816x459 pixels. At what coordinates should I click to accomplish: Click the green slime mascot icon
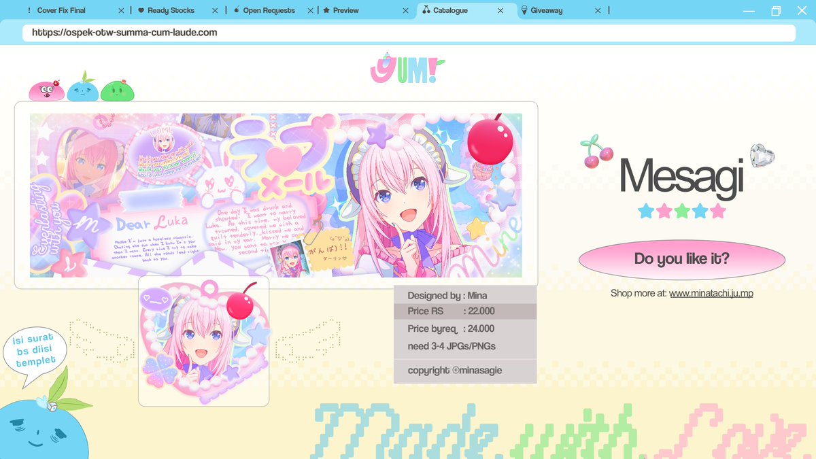tap(118, 90)
